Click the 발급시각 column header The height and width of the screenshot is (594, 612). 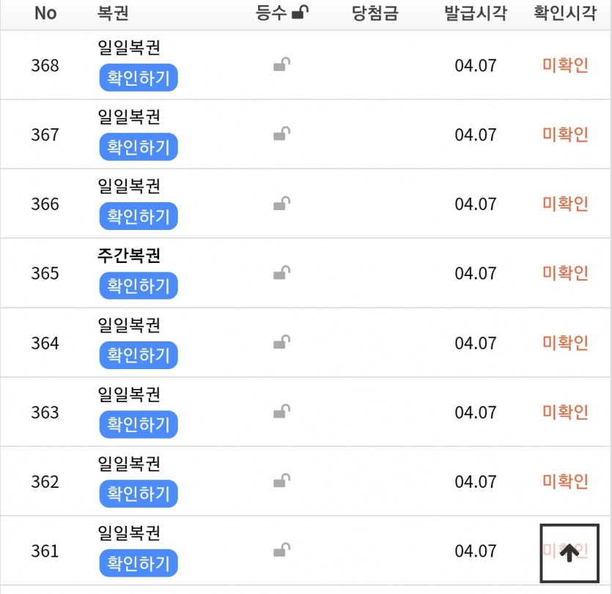[x=475, y=13]
